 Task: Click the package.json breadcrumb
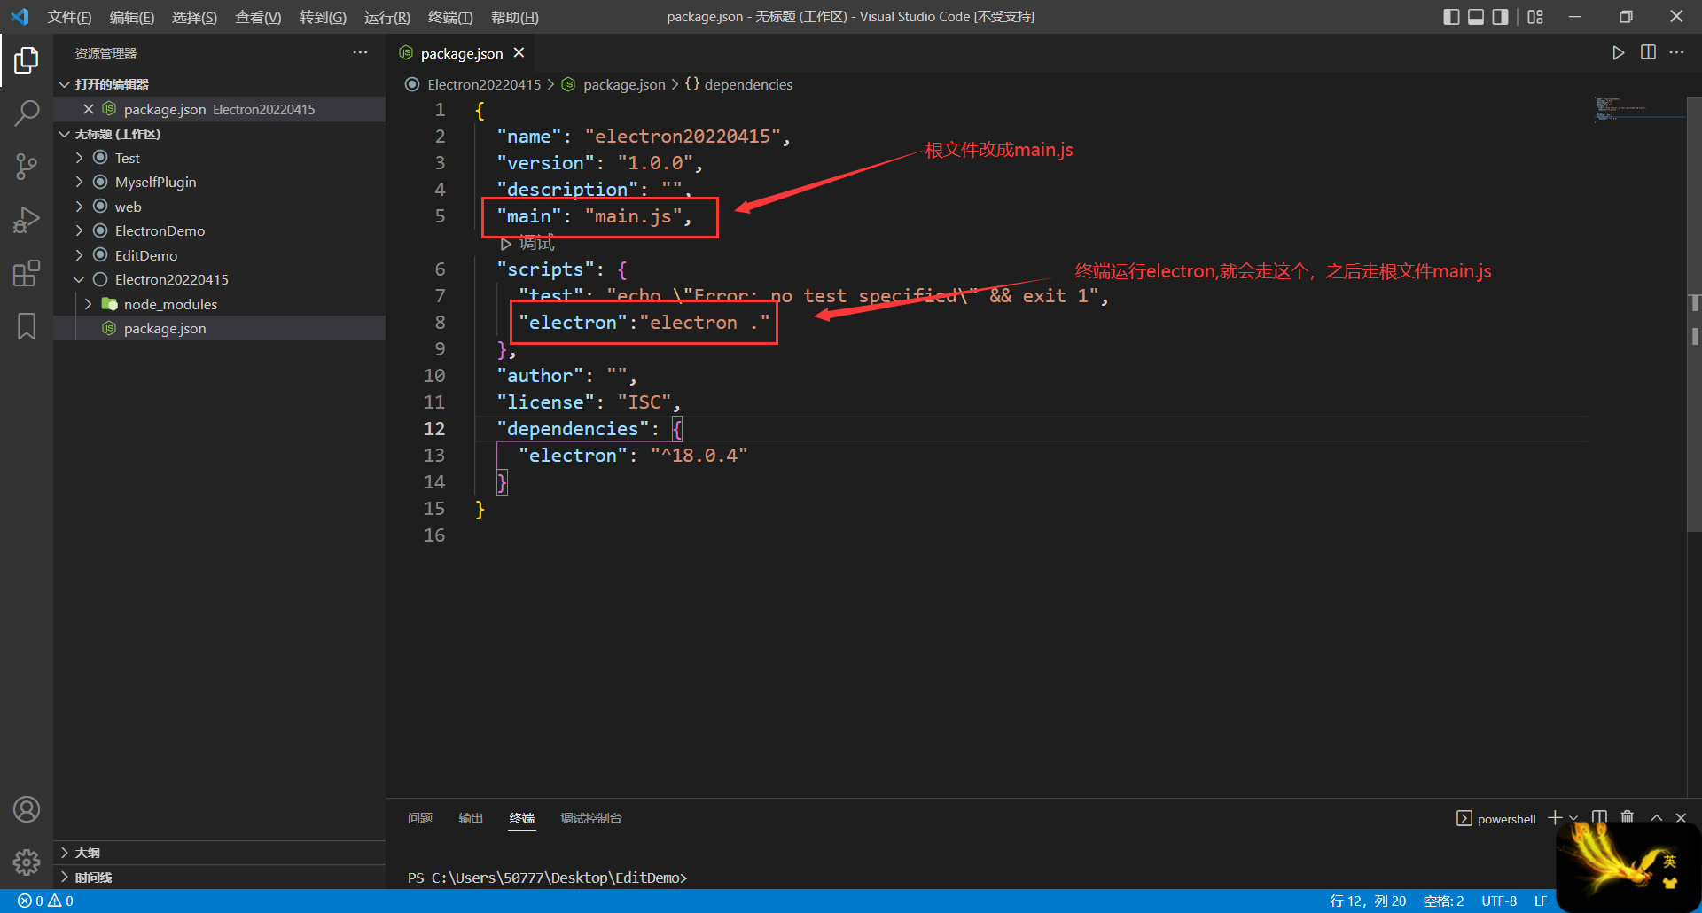[x=624, y=84]
